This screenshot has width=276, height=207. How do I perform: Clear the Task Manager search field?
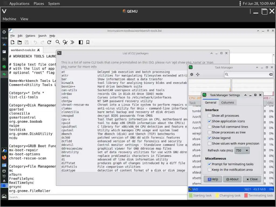271,74
